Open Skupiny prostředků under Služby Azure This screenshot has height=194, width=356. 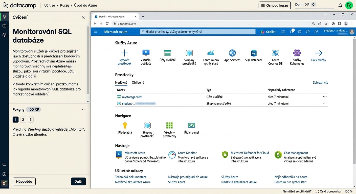pyautogui.click(x=189, y=57)
